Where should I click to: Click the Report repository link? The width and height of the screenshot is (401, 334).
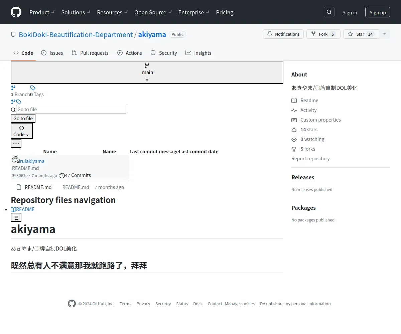[310, 158]
